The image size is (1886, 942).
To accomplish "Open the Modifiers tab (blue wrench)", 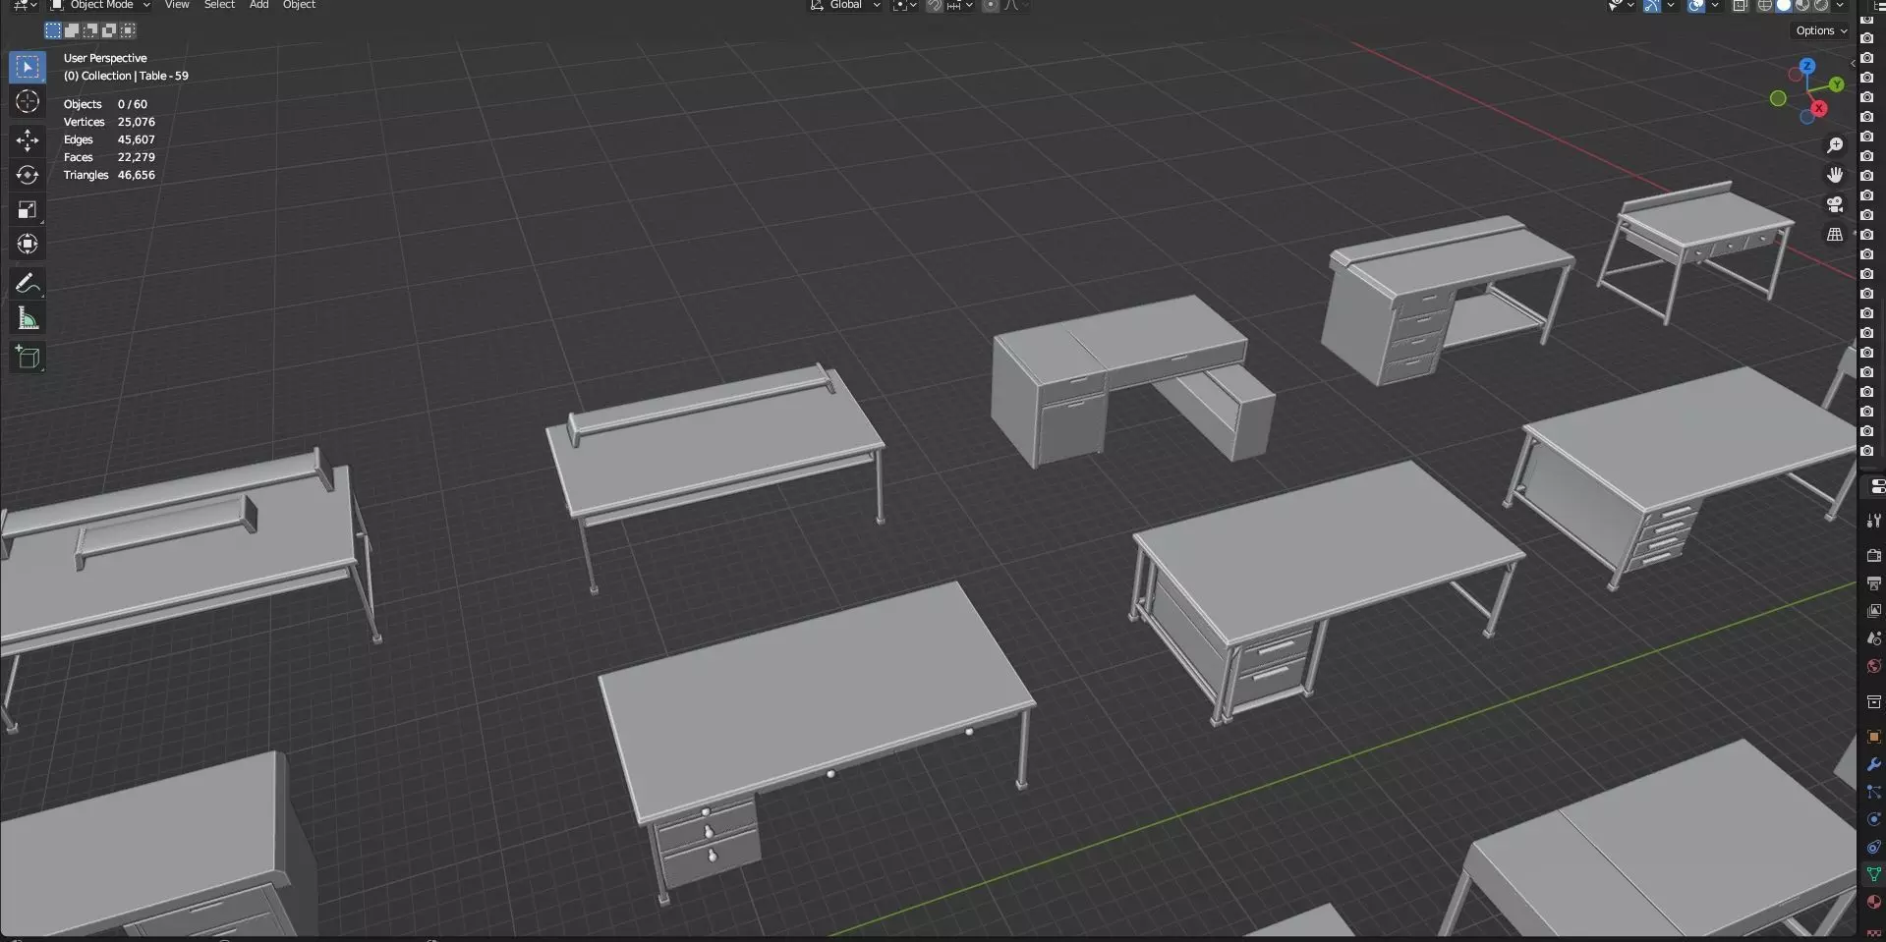I will tap(1873, 764).
